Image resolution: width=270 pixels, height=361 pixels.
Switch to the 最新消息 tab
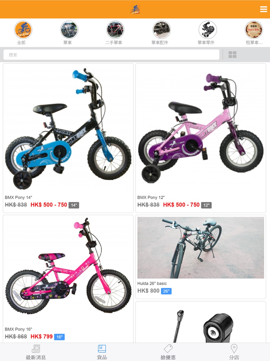(x=36, y=352)
